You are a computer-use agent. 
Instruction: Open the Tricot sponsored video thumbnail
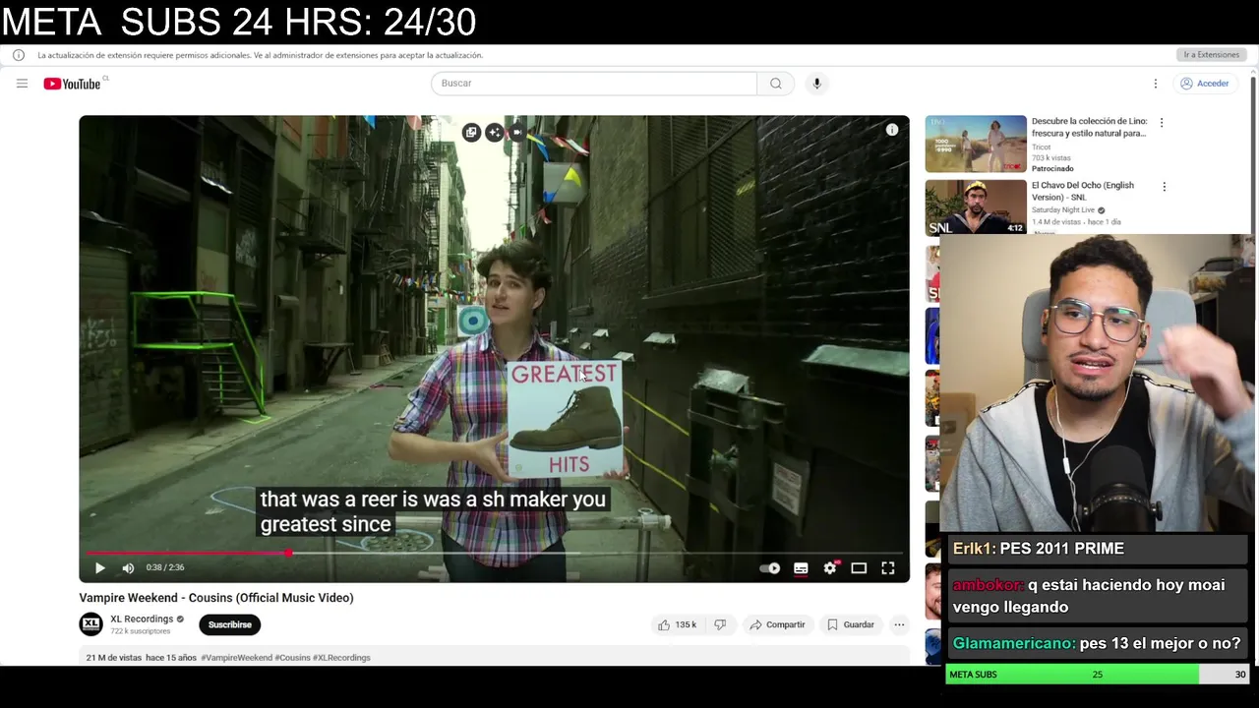click(976, 145)
